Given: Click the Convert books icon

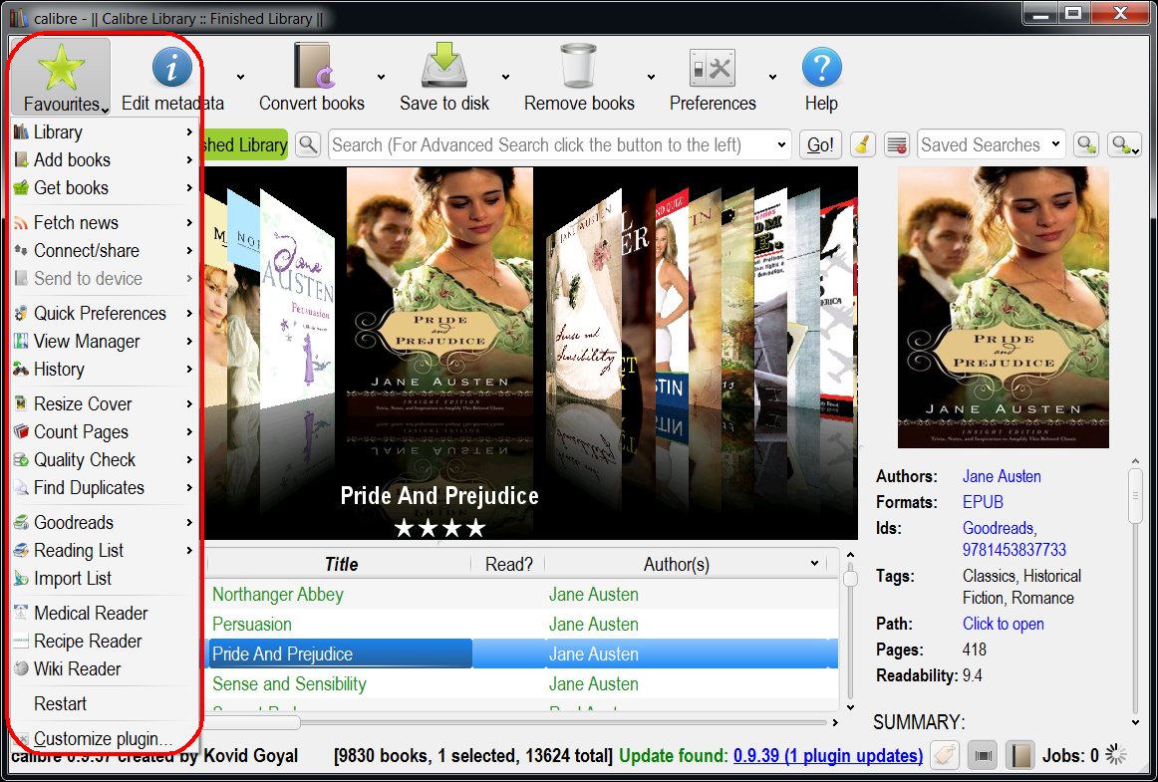Looking at the screenshot, I should (314, 66).
